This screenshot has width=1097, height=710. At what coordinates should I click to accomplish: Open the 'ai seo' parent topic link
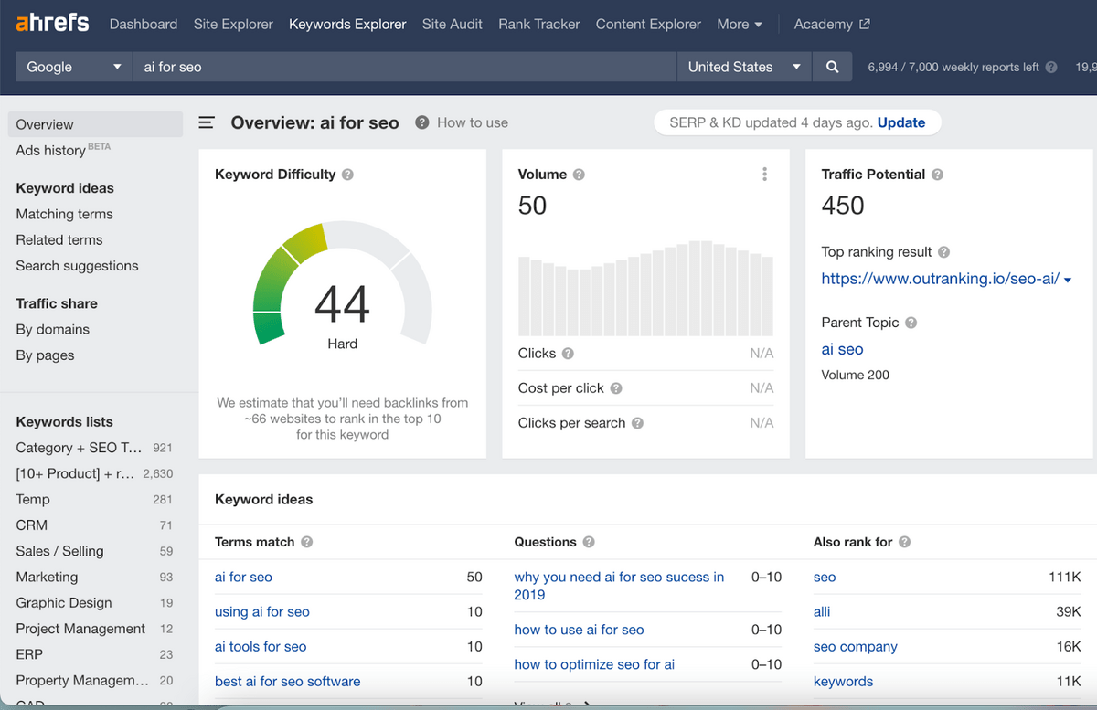click(x=842, y=349)
